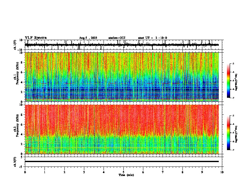Click the "-7" tick on the ch.1 colorbar
Image resolution: width=250 pixels, height=193 pixels.
[x=233, y=98]
